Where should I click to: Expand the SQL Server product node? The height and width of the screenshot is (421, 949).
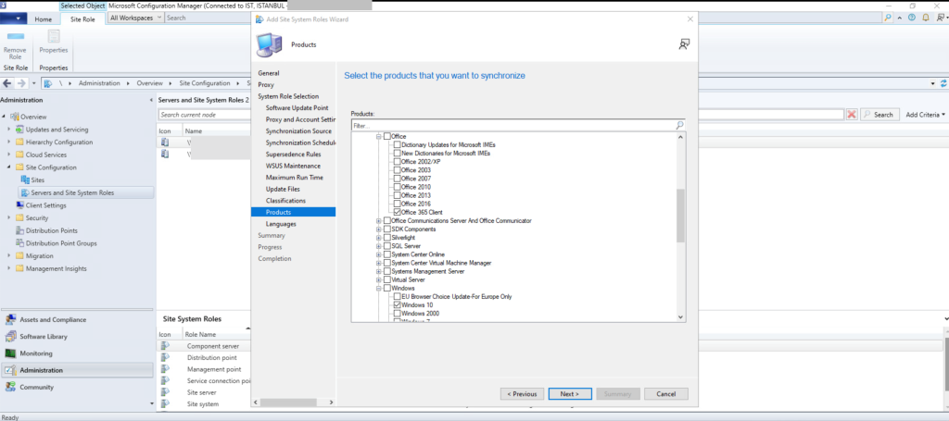pyautogui.click(x=378, y=245)
